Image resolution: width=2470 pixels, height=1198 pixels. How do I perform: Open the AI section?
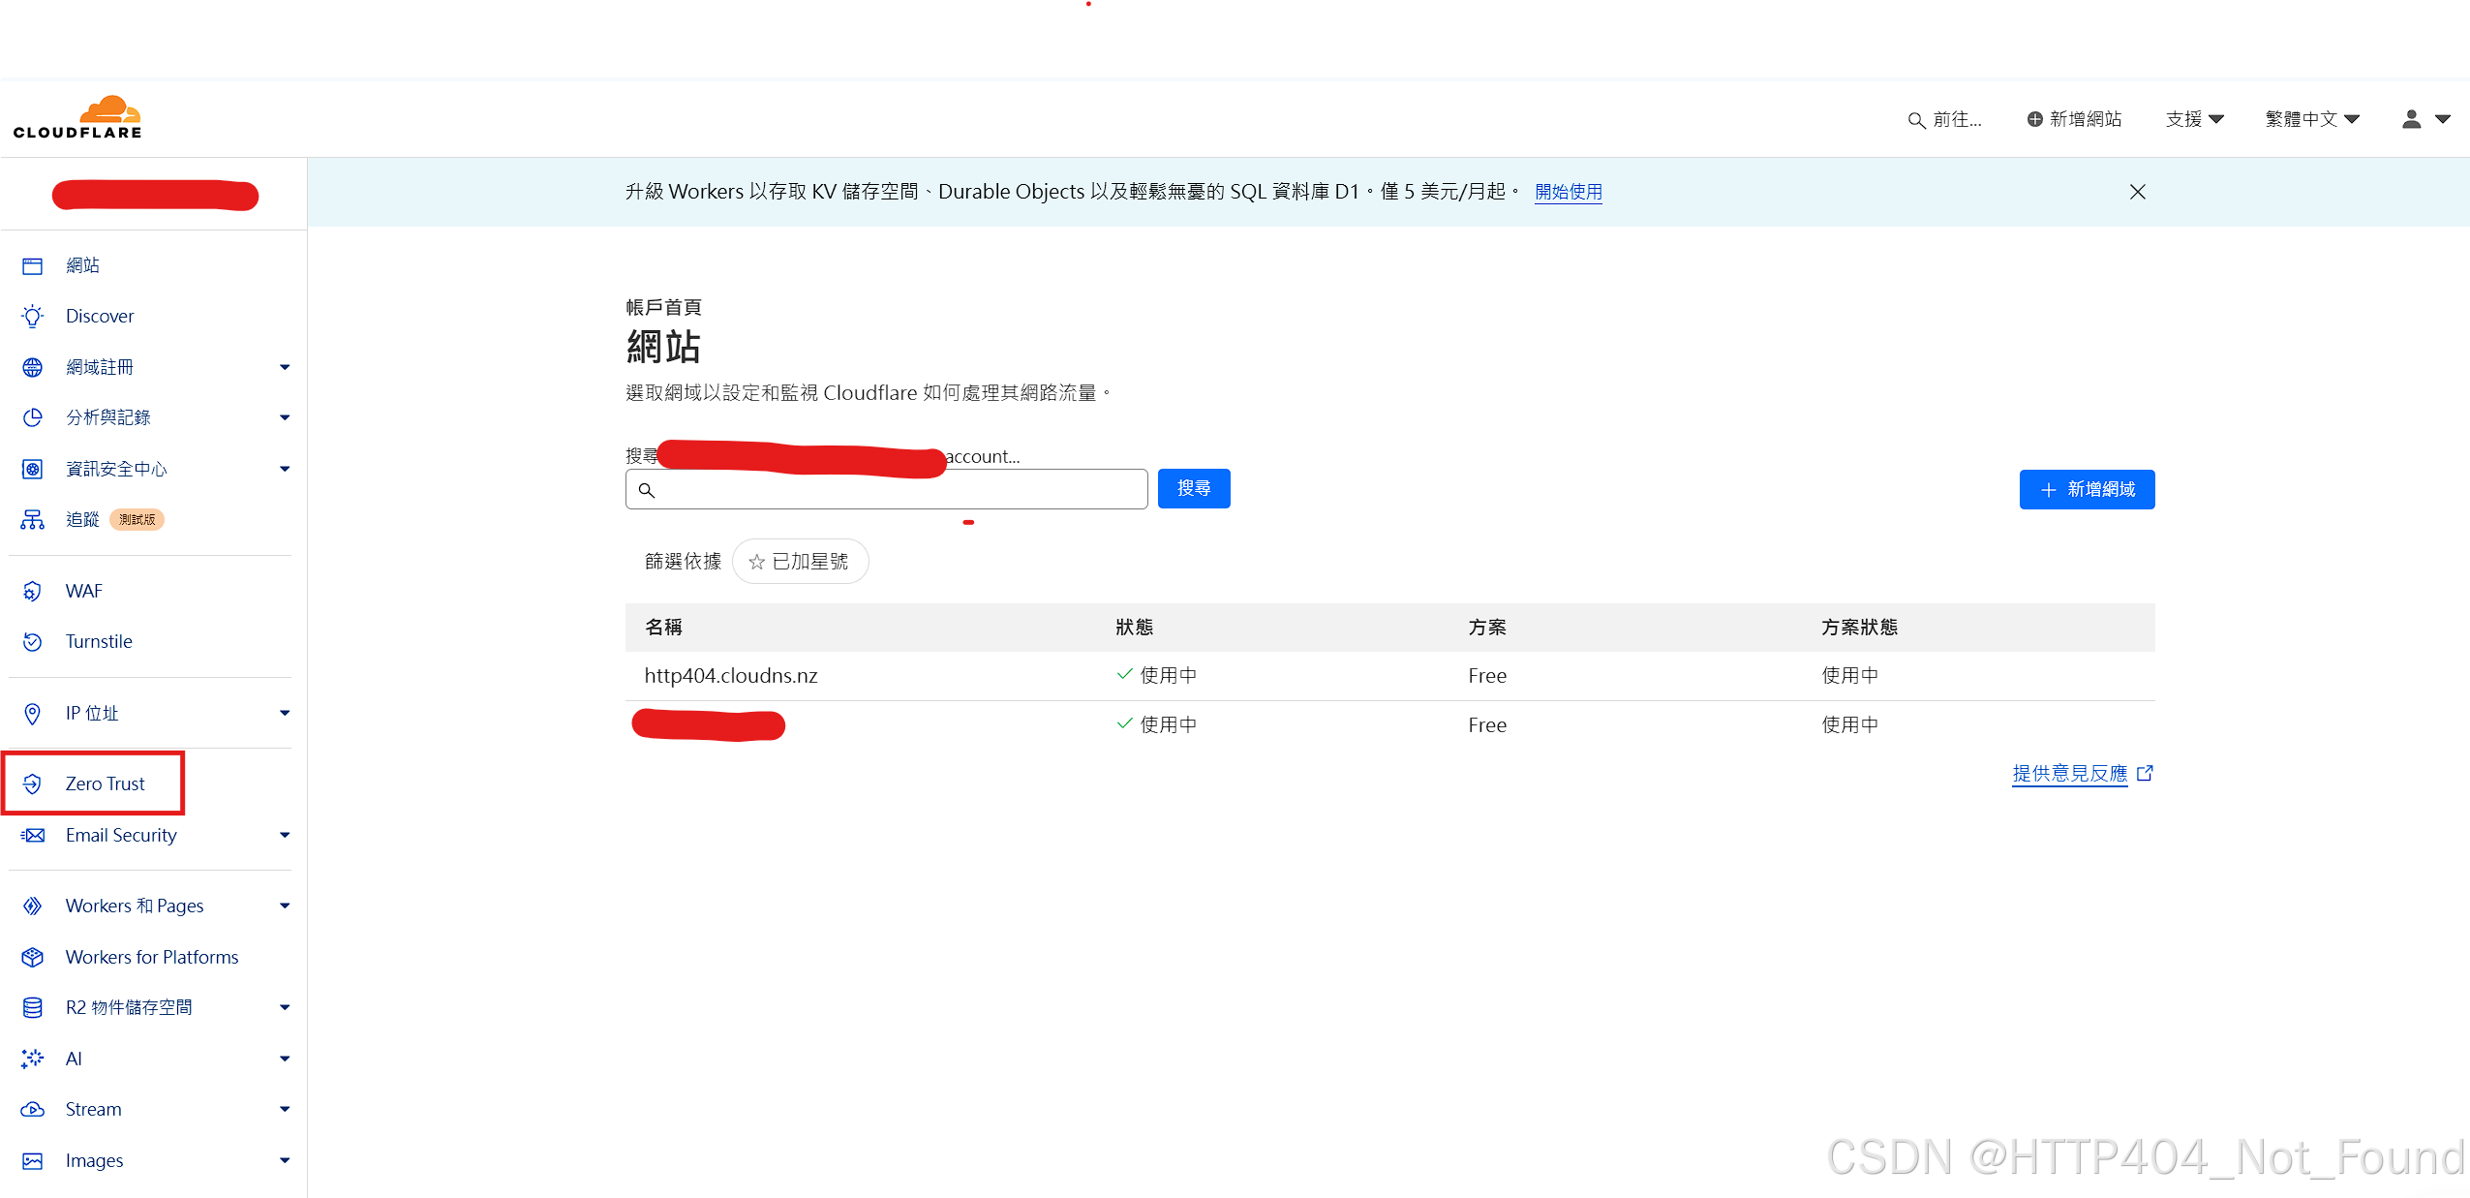75,1058
